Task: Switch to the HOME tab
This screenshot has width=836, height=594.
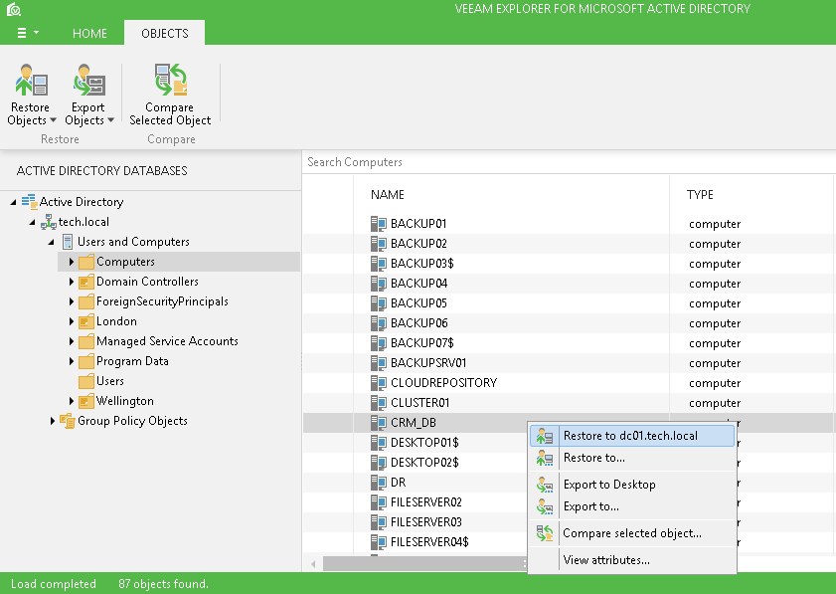Action: tap(89, 33)
